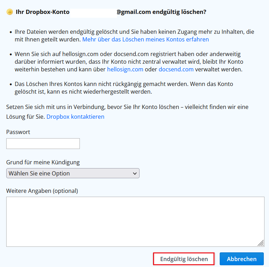Image resolution: width=269 pixels, height=267 pixels.
Task: Click the sad face emoji icon
Action: (10, 12)
